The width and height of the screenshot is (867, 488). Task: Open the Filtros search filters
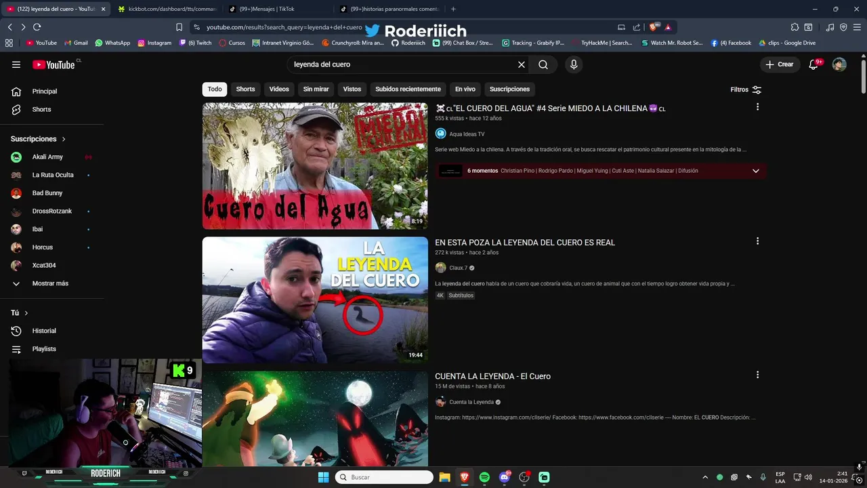click(x=746, y=89)
